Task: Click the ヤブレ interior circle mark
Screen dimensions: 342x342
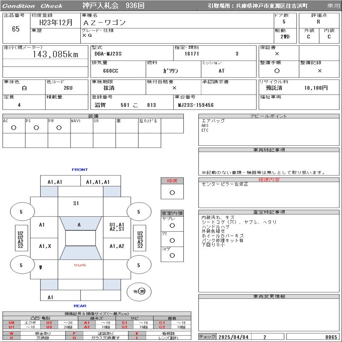Action: 172,226
